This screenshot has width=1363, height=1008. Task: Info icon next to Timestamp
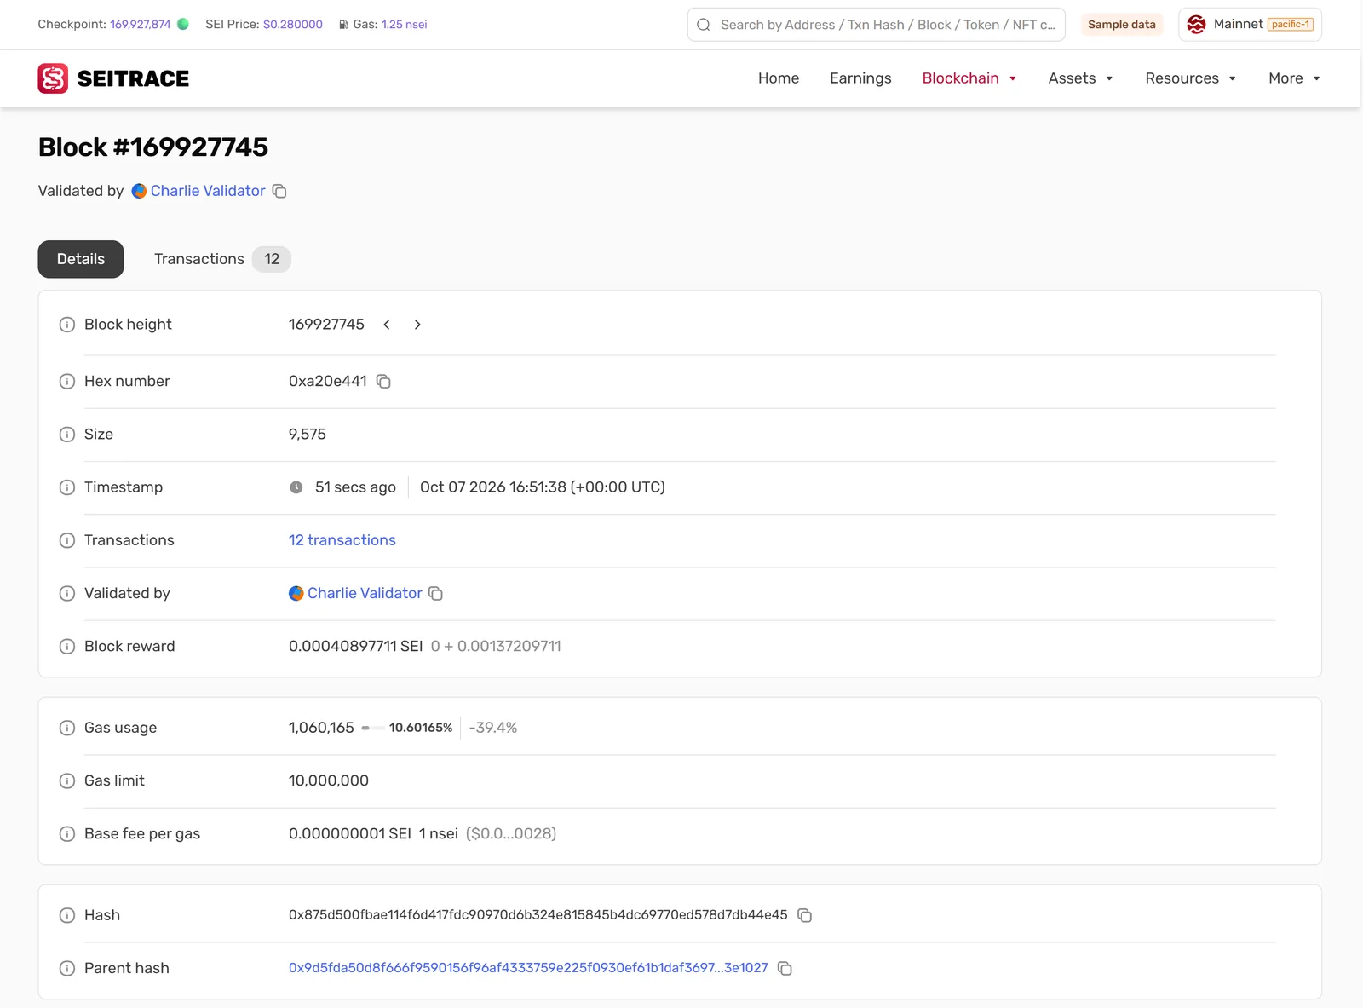[66, 487]
